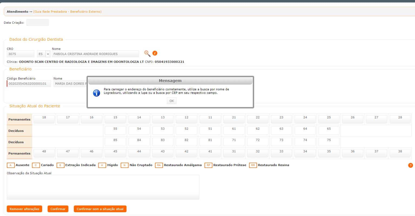
Task: Select the Restaurado Resina 'RR' legend box
Action: pos(253,165)
